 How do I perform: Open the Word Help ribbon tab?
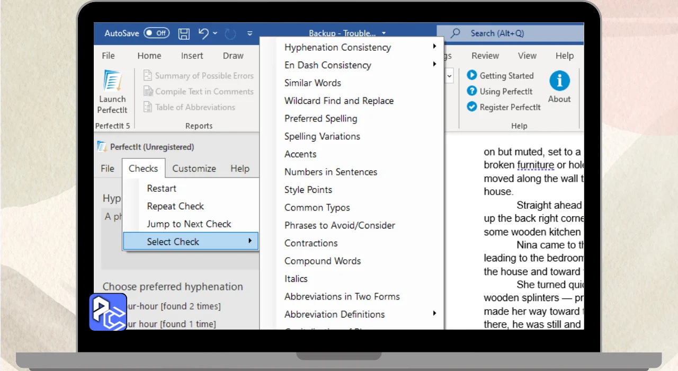(565, 56)
